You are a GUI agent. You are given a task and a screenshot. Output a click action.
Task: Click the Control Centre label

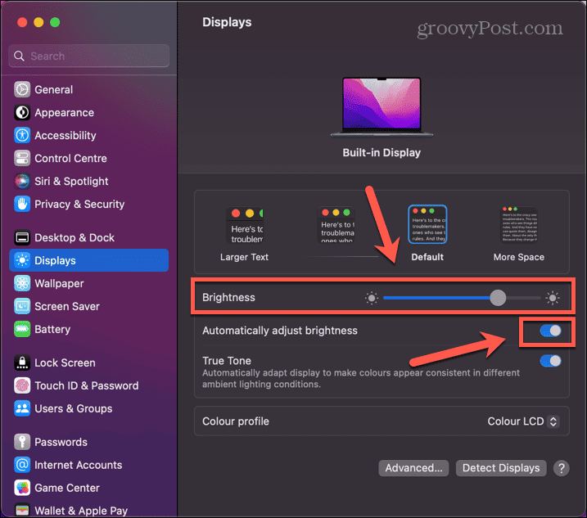70,158
